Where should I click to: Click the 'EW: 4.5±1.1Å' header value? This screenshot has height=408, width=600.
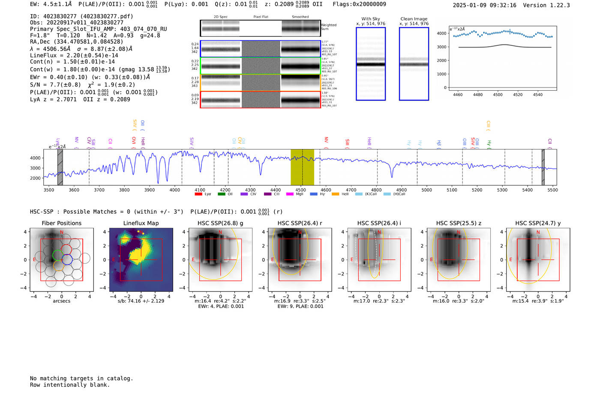tap(51, 4)
